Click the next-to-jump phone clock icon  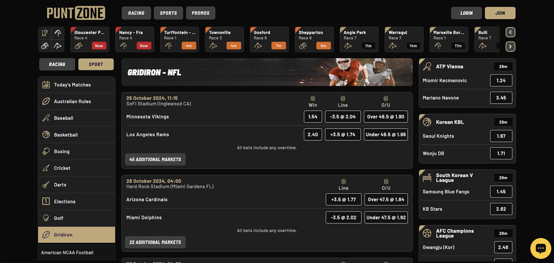click(45, 33)
